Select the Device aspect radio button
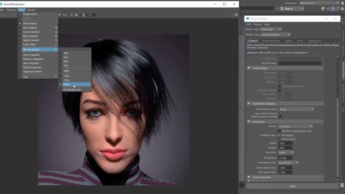Image resolution: width=345 pixels, height=194 pixels. pyautogui.click(x=279, y=139)
